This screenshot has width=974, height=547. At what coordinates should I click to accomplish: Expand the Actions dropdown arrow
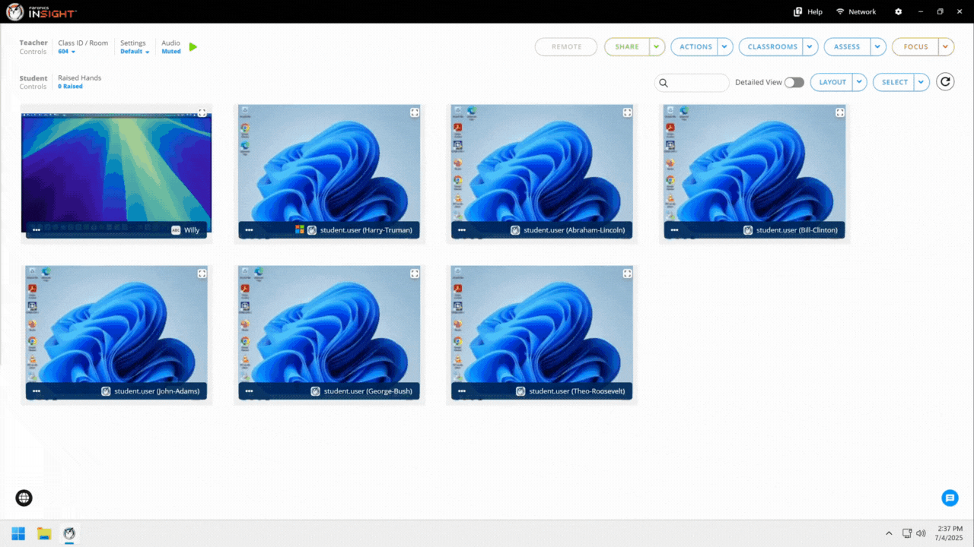[725, 47]
